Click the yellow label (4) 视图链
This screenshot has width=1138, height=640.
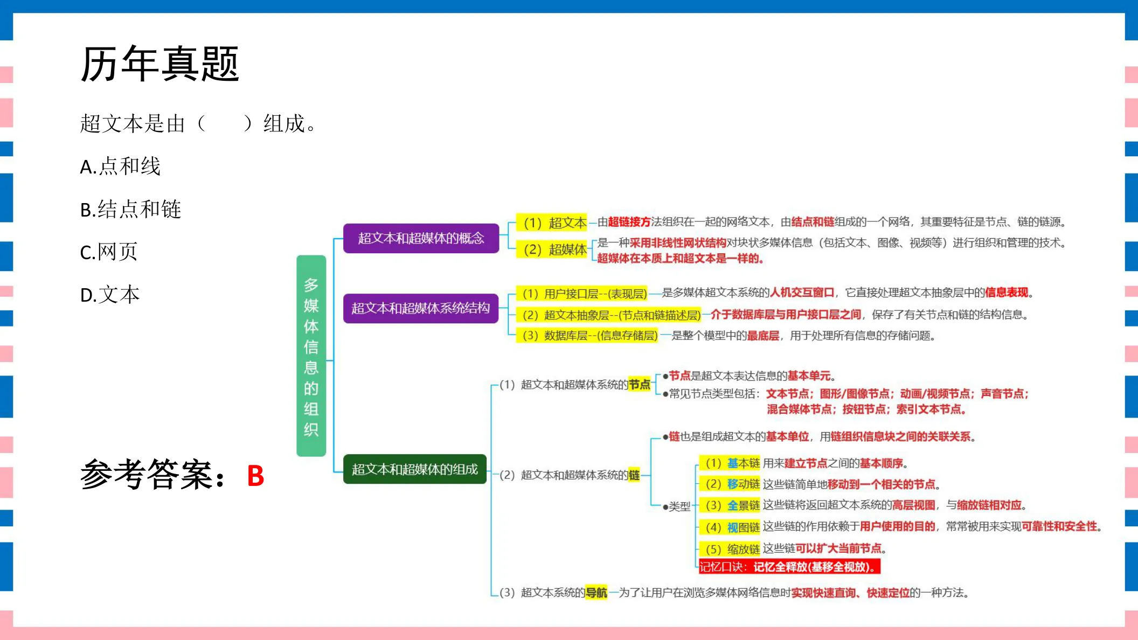click(730, 527)
